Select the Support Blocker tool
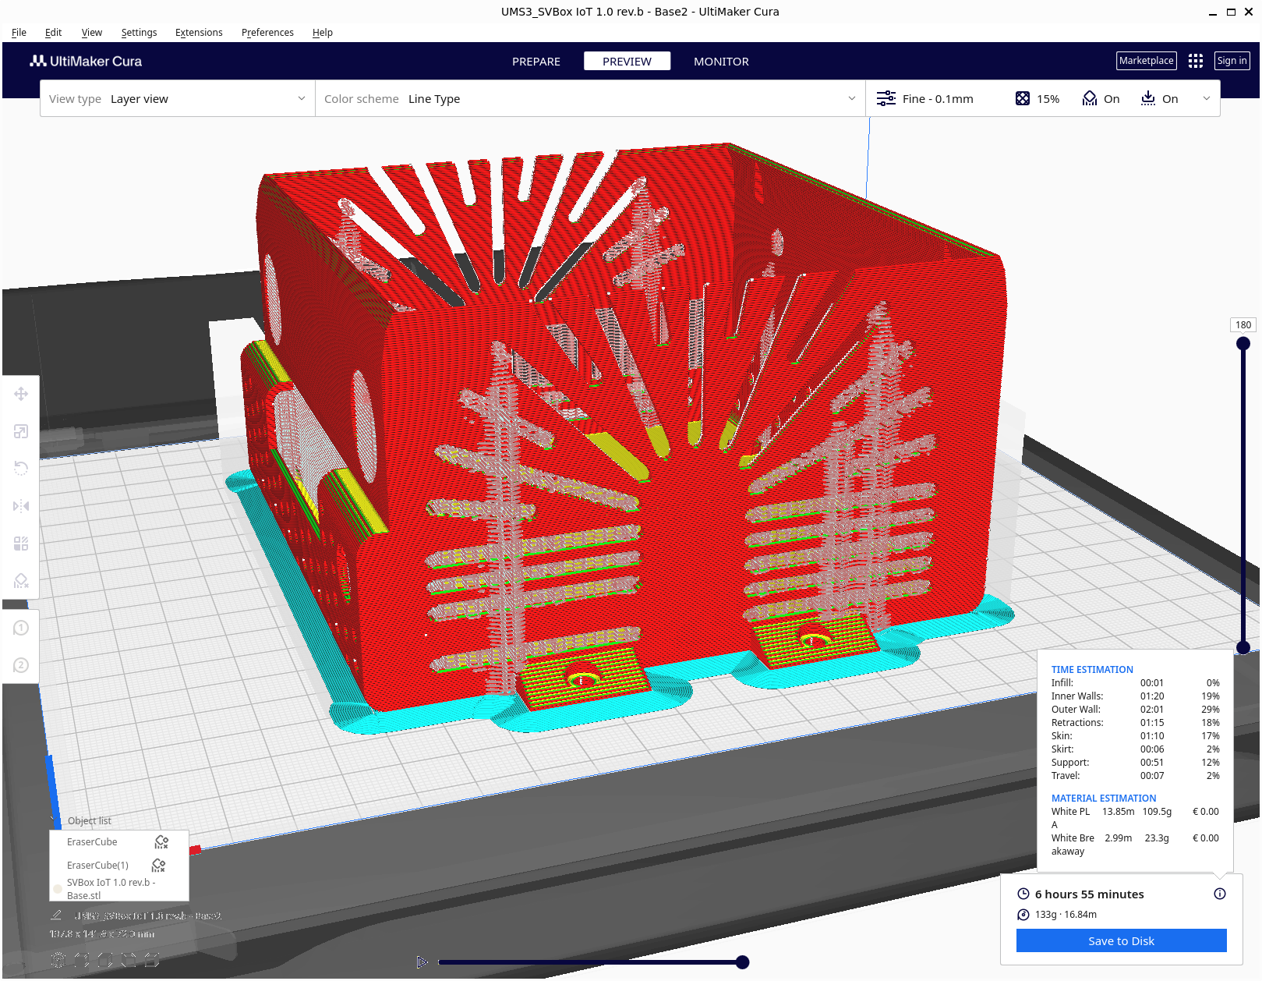The image size is (1262, 981). tap(21, 581)
